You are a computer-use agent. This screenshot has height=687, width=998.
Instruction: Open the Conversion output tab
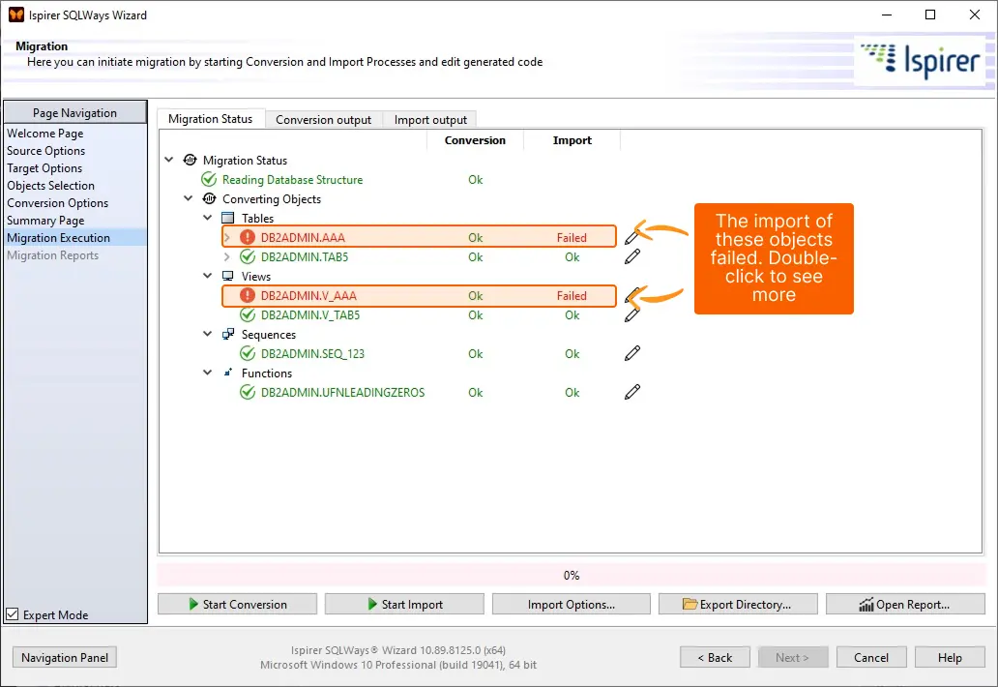323,120
